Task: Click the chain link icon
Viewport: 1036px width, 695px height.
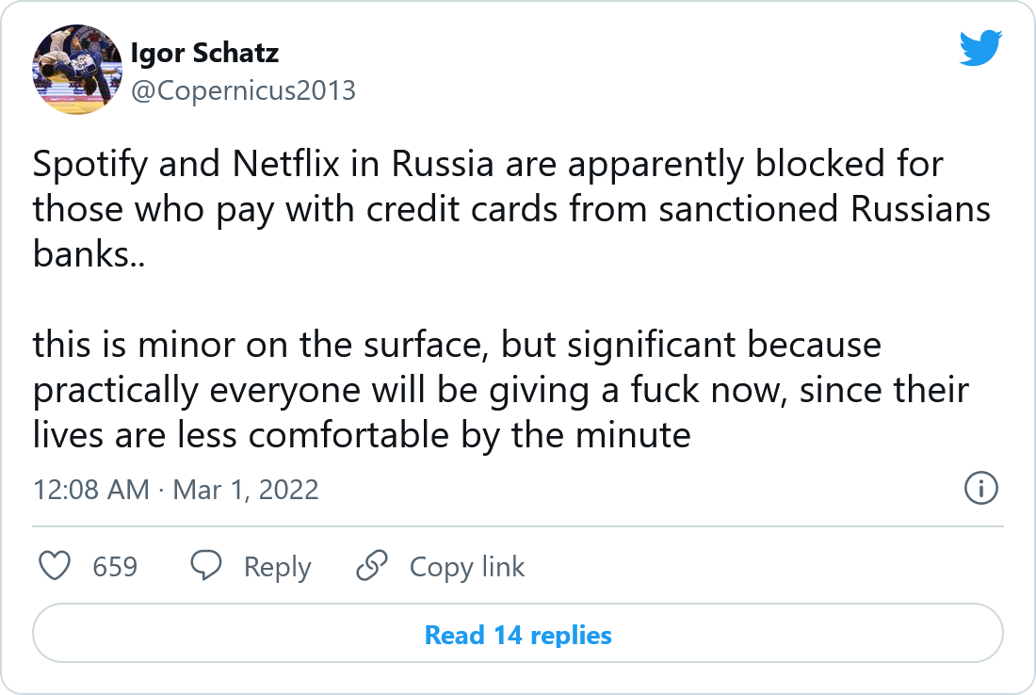Action: pyautogui.click(x=372, y=566)
